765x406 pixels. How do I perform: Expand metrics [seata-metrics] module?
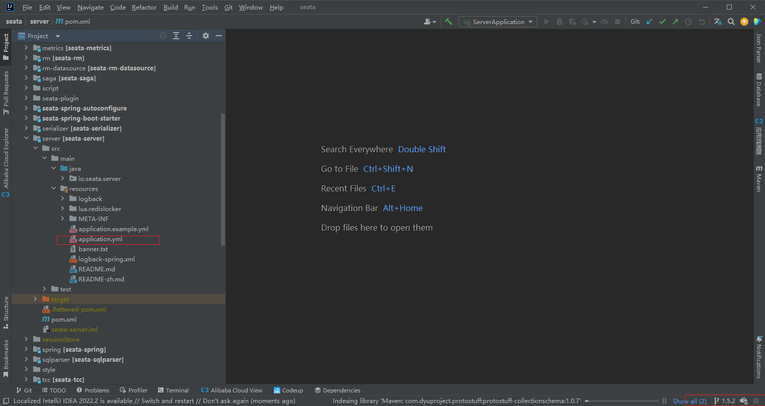[26, 48]
